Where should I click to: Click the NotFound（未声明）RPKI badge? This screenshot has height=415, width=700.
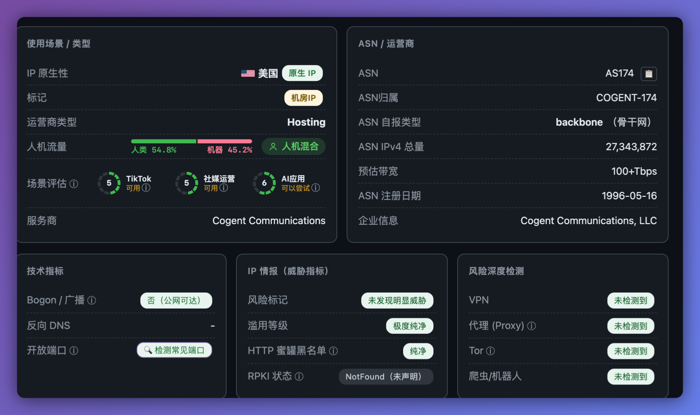pyautogui.click(x=386, y=377)
